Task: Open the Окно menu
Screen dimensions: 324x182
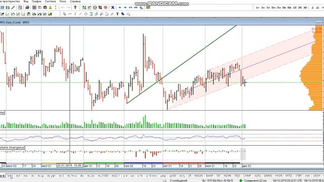Action: 63,1
